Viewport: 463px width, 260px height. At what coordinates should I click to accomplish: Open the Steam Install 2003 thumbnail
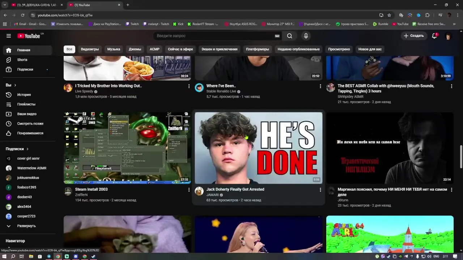point(127,148)
